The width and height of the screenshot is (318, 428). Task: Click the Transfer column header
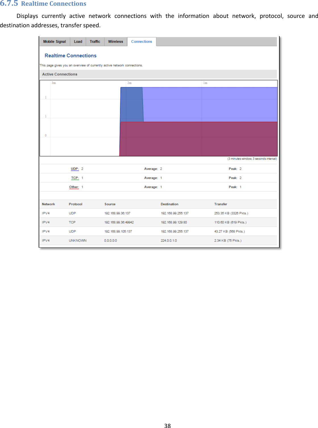click(221, 204)
